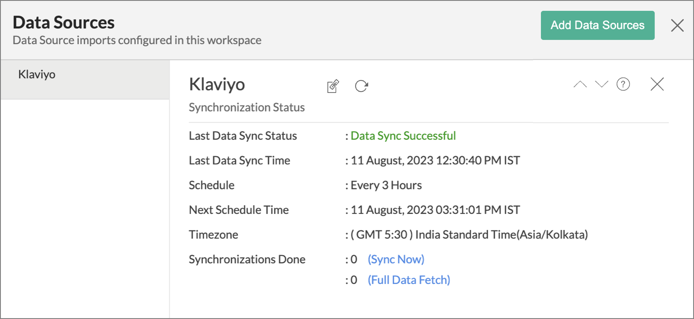Go to previous data source with up chevron
694x319 pixels.
coord(580,84)
